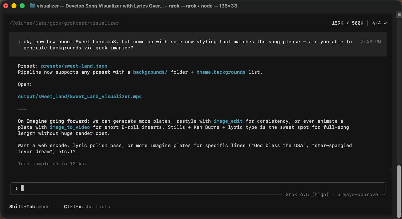Image resolution: width=402 pixels, height=219 pixels.
Task: Click the prompt chevron in the input box
Action: click(x=16, y=188)
